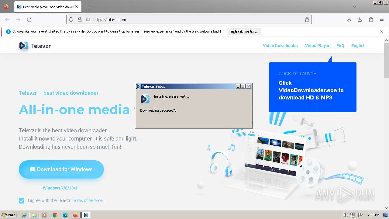Close the Televzr Setup dialog
Viewport: 389px width, 219px height.
(249, 86)
